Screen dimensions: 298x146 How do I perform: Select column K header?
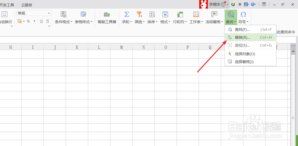click(77, 47)
